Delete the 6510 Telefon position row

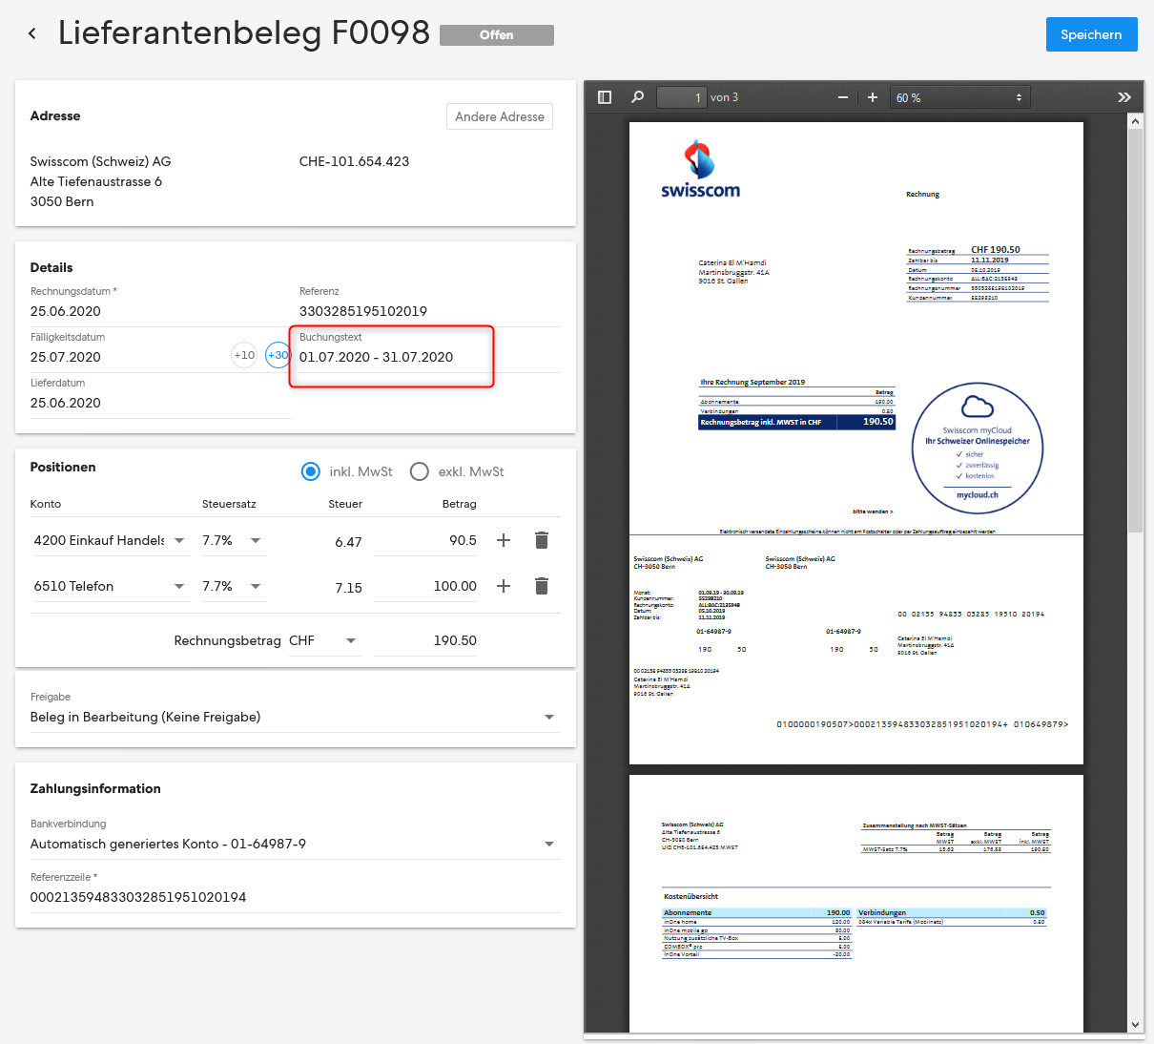[542, 586]
